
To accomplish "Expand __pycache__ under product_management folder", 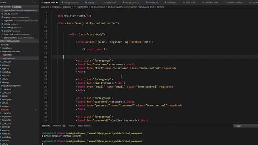I will [x=19, y=89].
